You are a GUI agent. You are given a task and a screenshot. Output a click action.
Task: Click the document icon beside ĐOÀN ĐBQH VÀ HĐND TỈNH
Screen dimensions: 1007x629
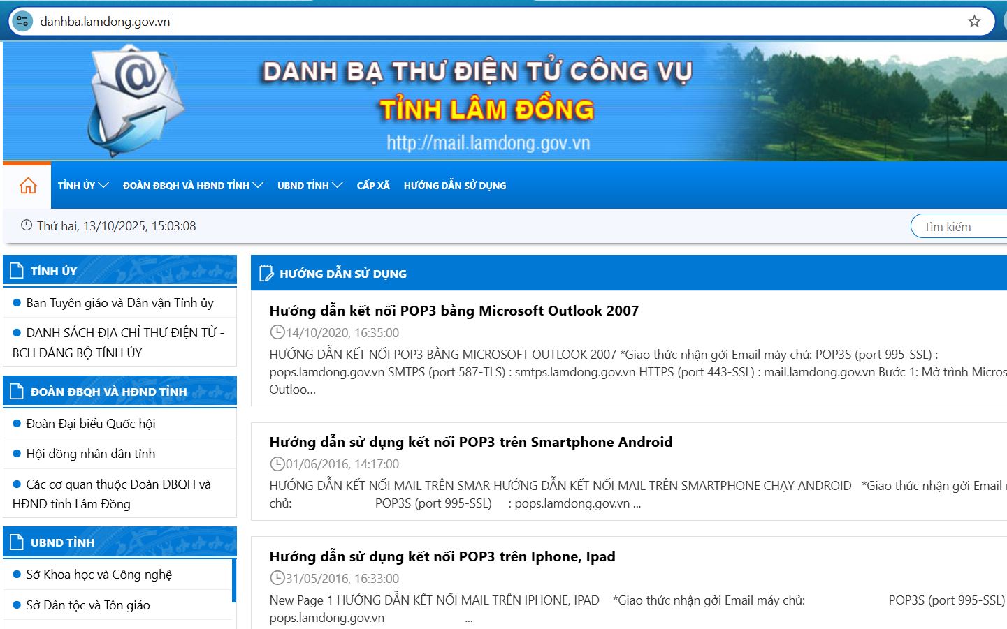(17, 392)
